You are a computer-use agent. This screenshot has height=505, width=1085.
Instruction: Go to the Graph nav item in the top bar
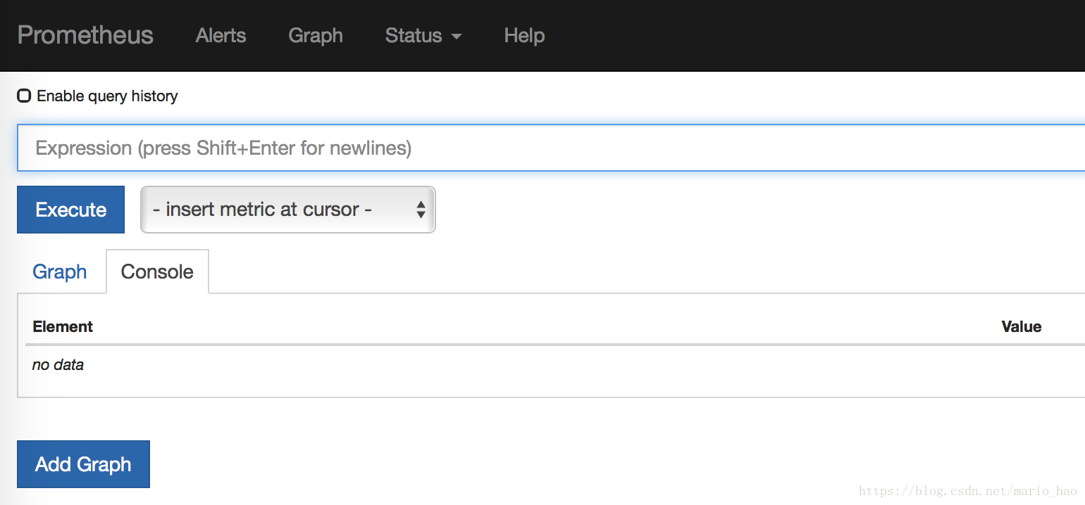pyautogui.click(x=316, y=35)
